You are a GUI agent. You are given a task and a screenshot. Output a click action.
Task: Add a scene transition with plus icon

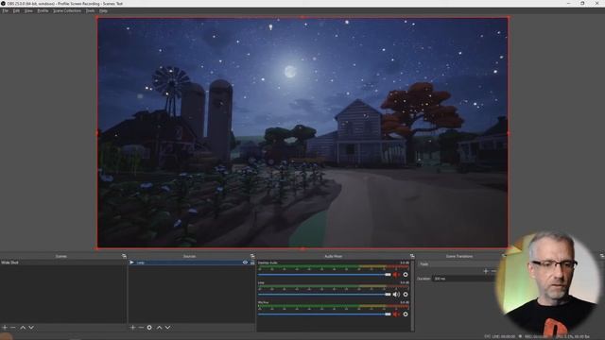click(x=486, y=271)
